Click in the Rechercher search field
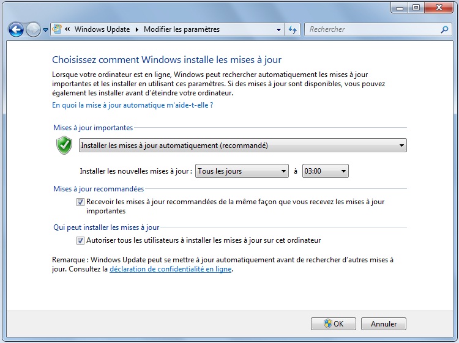Viewport: 459px width, 343px height. click(370, 29)
